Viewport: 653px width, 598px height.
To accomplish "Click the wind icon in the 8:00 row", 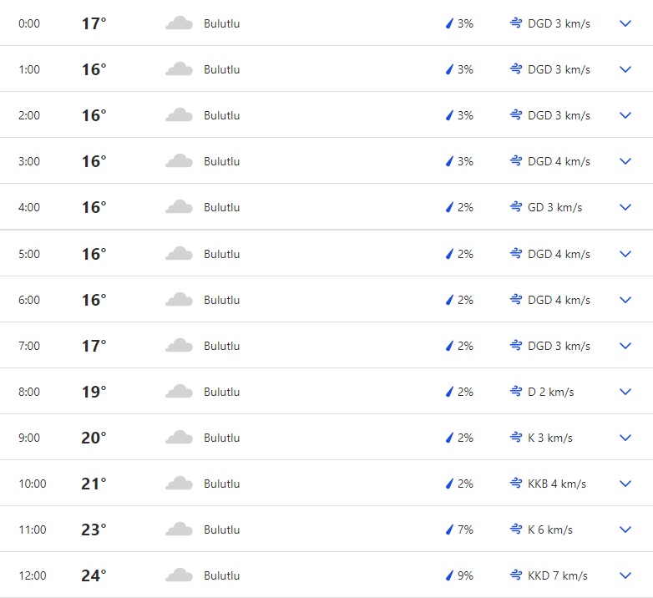I will 516,392.
